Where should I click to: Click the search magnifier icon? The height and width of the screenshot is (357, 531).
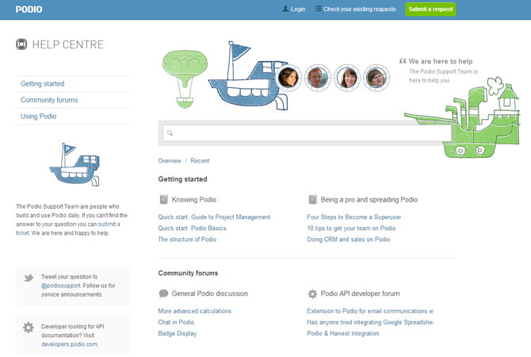coord(170,133)
